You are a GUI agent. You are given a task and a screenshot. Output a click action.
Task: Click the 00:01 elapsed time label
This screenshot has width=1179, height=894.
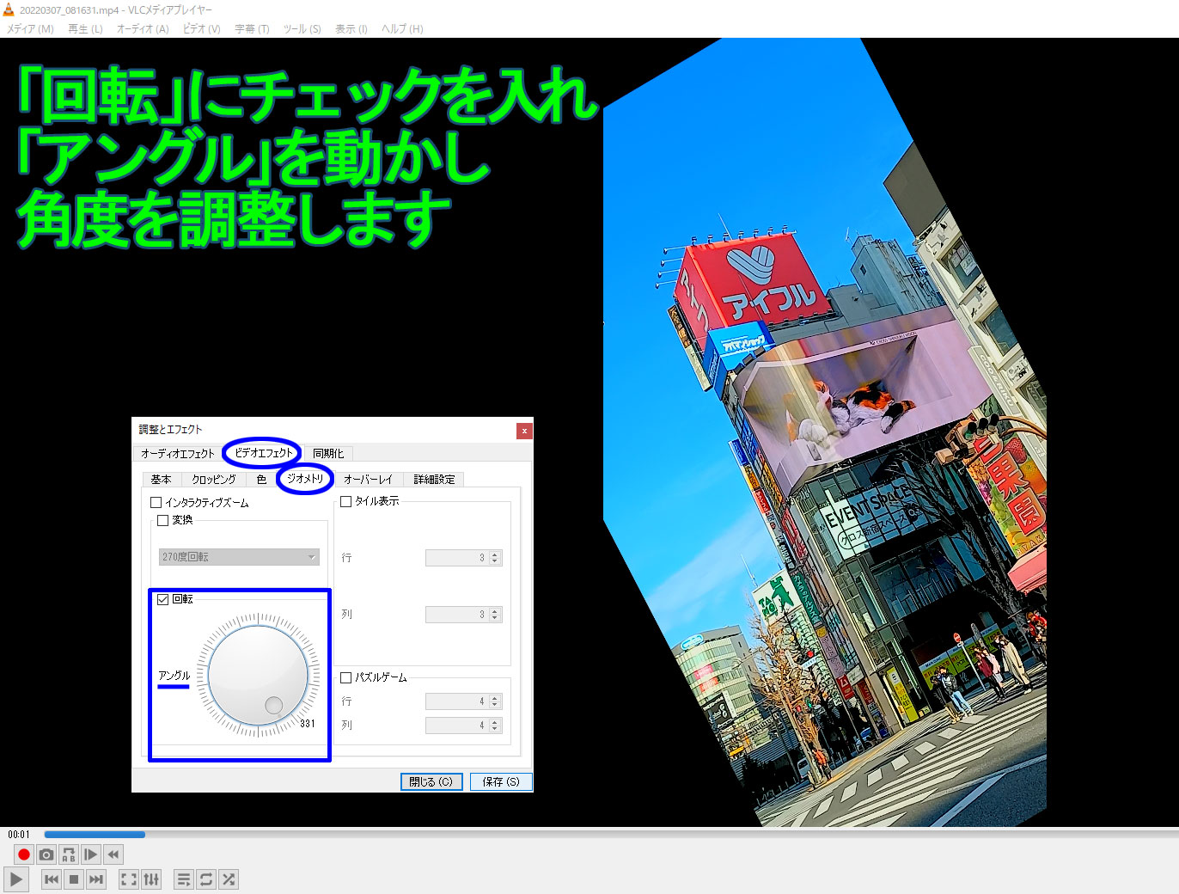19,835
